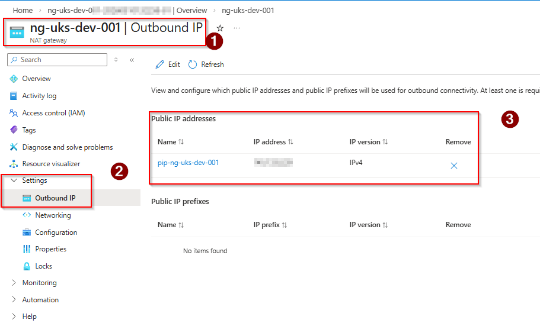This screenshot has width=540, height=336.
Task: Open Activity log page
Action: tap(39, 96)
